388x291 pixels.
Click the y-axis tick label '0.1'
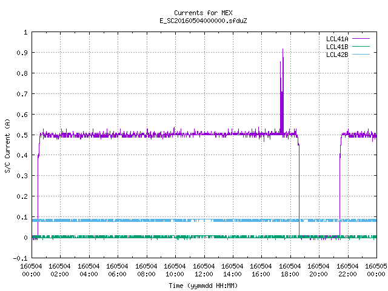pyautogui.click(x=22, y=217)
